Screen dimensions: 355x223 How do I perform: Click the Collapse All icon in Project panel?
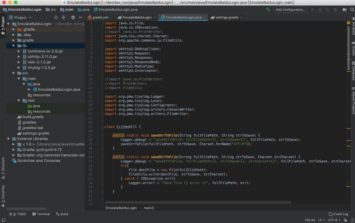[x=63, y=17]
